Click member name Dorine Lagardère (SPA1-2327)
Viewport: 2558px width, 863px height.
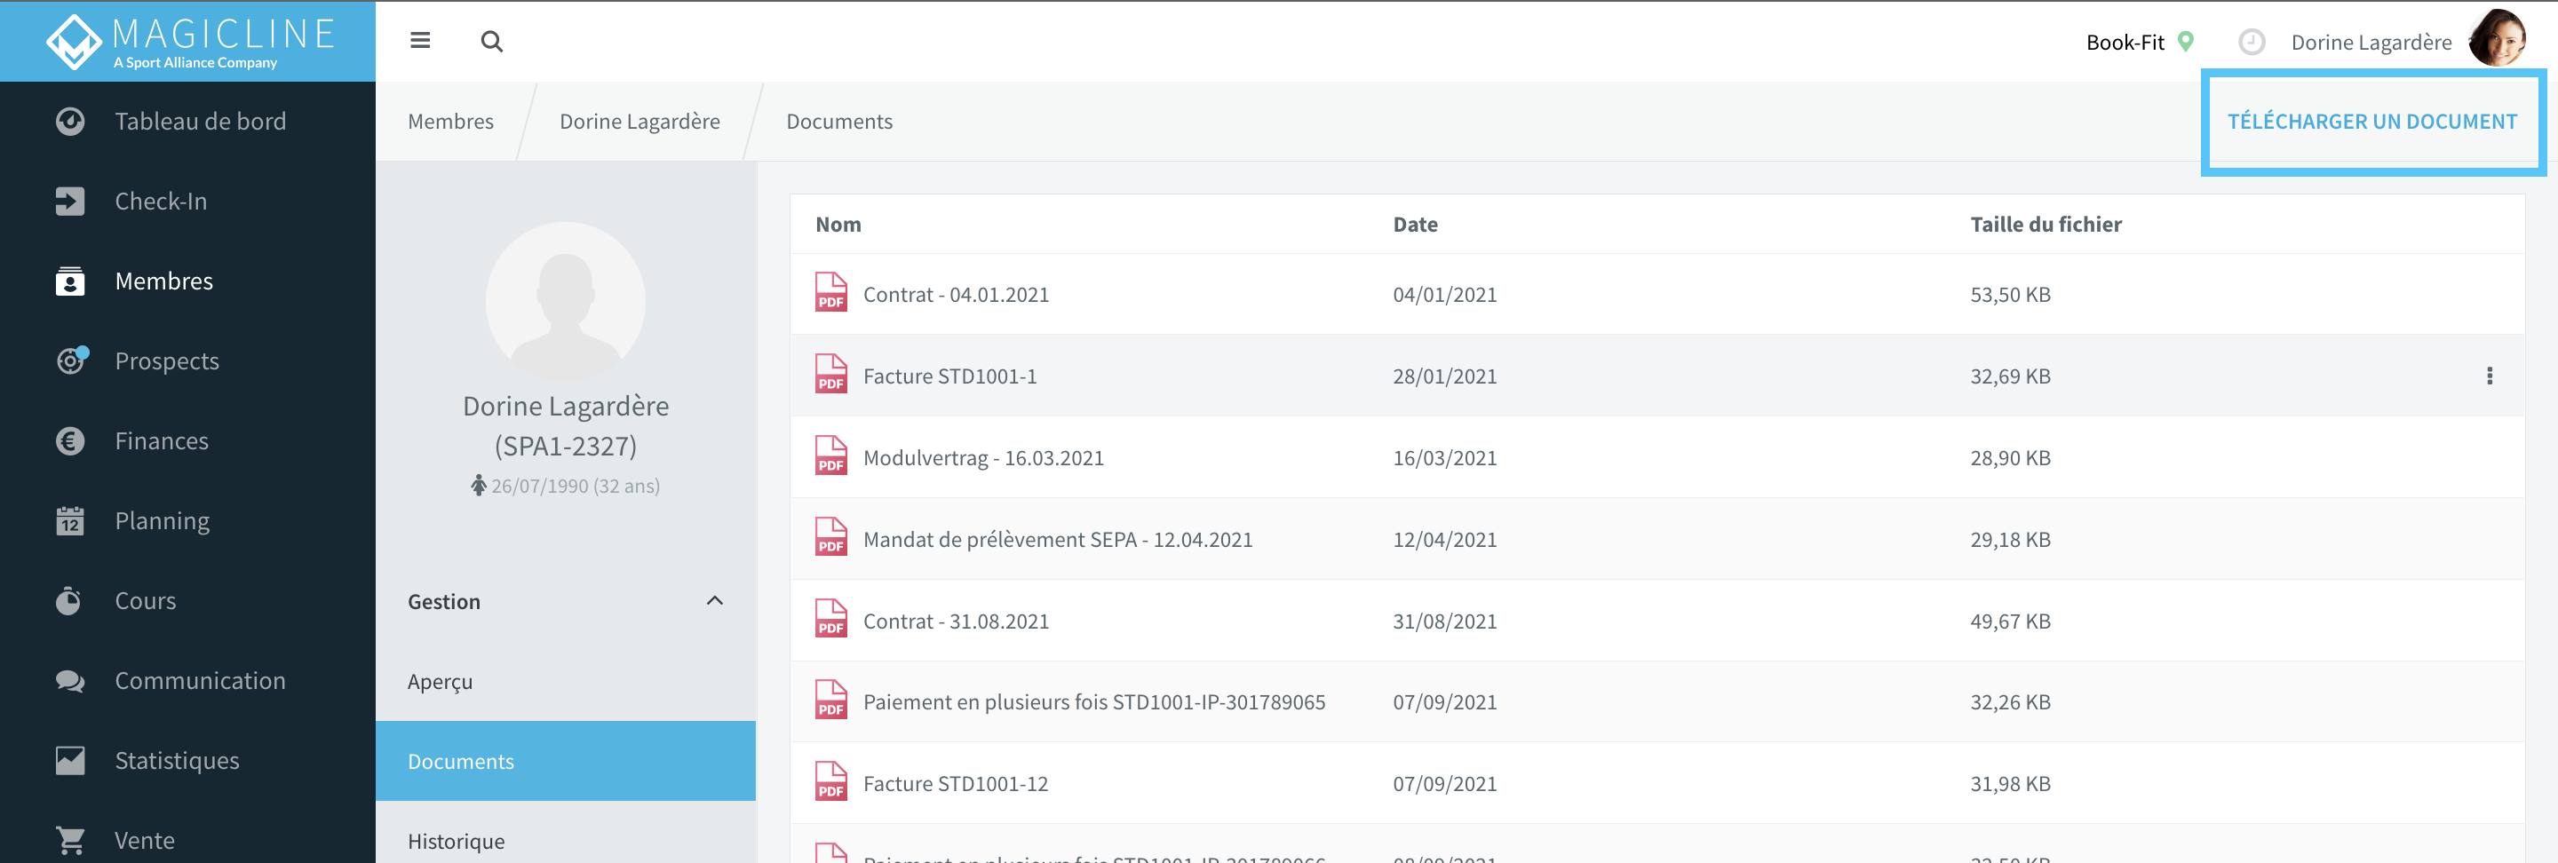[565, 425]
